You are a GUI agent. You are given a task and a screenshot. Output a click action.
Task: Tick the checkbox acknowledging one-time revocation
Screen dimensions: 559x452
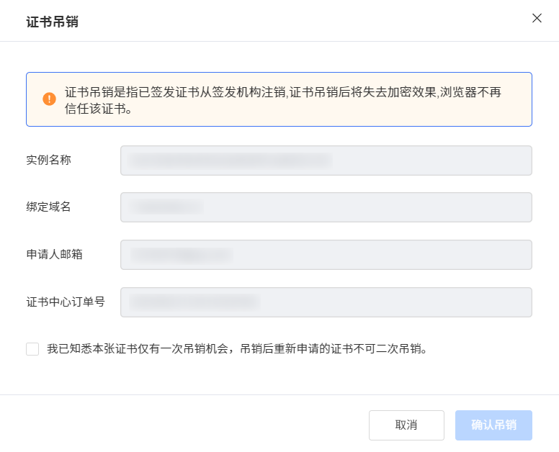click(x=32, y=349)
